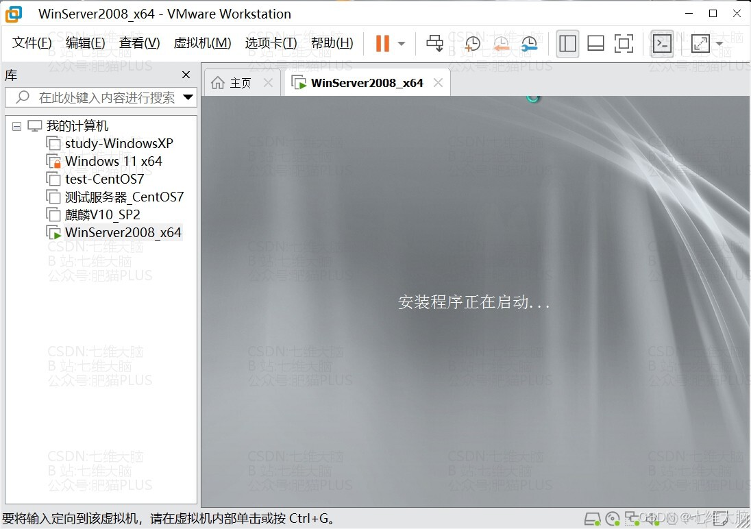Enter full screen mode

point(624,44)
